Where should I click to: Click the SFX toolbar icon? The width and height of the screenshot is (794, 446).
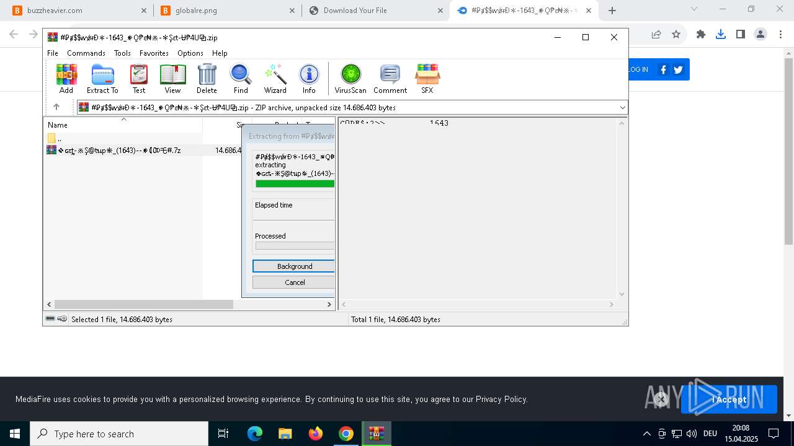[427, 79]
